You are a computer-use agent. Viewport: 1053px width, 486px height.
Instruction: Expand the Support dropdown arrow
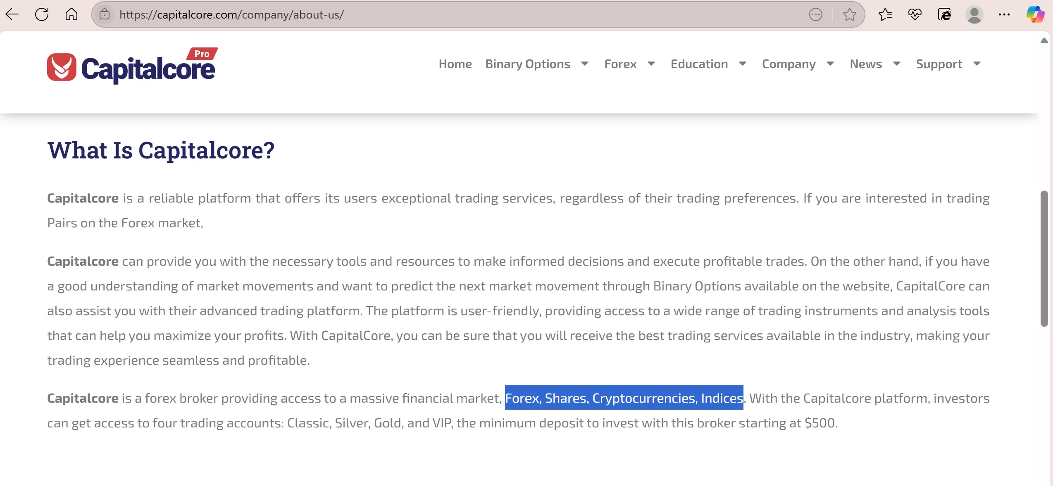977,64
